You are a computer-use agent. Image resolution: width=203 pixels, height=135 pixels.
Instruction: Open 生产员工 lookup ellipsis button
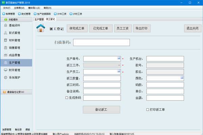[x=119, y=71]
